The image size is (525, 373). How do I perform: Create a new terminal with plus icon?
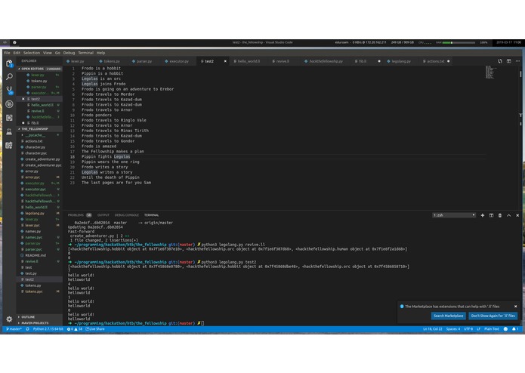point(483,215)
